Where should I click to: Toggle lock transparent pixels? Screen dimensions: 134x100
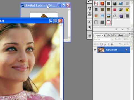(102, 44)
